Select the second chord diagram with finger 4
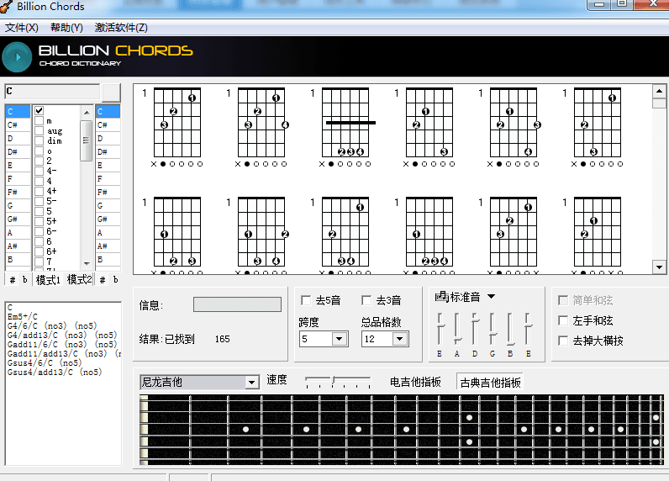 [x=261, y=127]
